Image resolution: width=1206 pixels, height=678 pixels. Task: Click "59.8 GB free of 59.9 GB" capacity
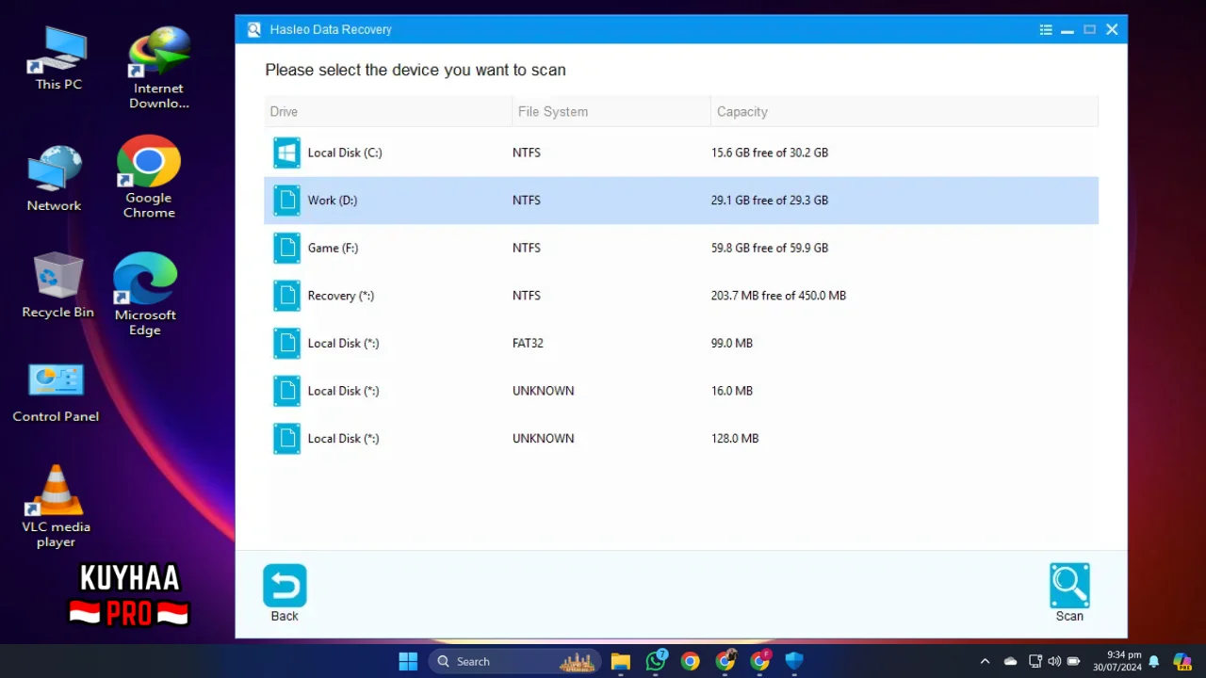click(770, 248)
